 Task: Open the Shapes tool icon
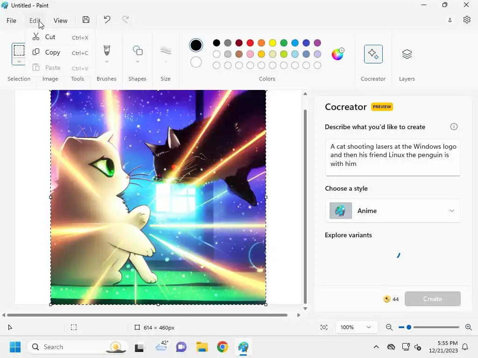point(138,50)
